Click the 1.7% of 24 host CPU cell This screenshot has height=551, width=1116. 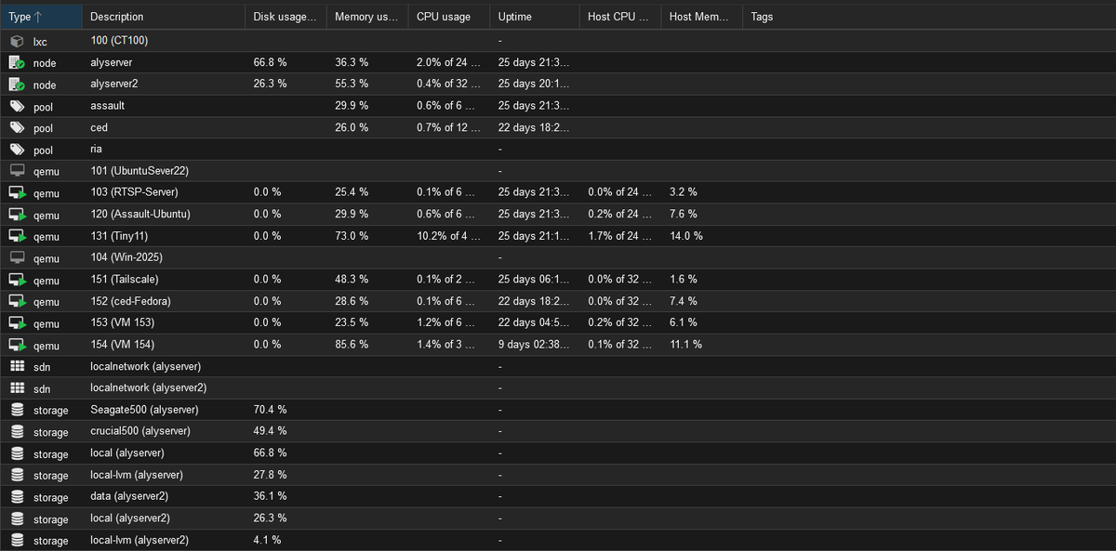tap(620, 236)
